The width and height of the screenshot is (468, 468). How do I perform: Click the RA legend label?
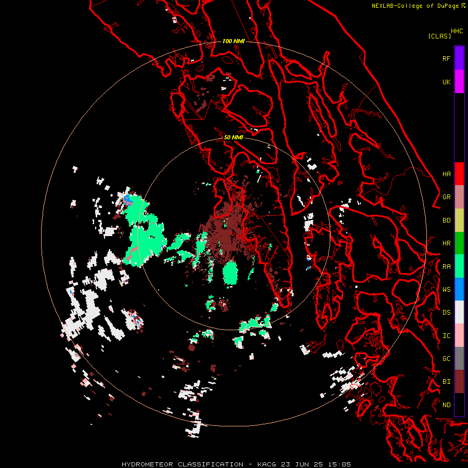coord(446,267)
